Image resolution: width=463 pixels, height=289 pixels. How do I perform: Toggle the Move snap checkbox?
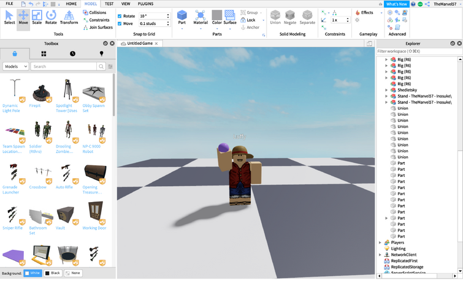click(x=120, y=24)
